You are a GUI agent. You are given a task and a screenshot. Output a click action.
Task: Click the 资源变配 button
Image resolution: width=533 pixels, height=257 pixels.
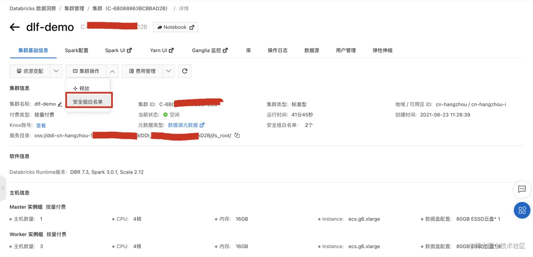coord(30,71)
